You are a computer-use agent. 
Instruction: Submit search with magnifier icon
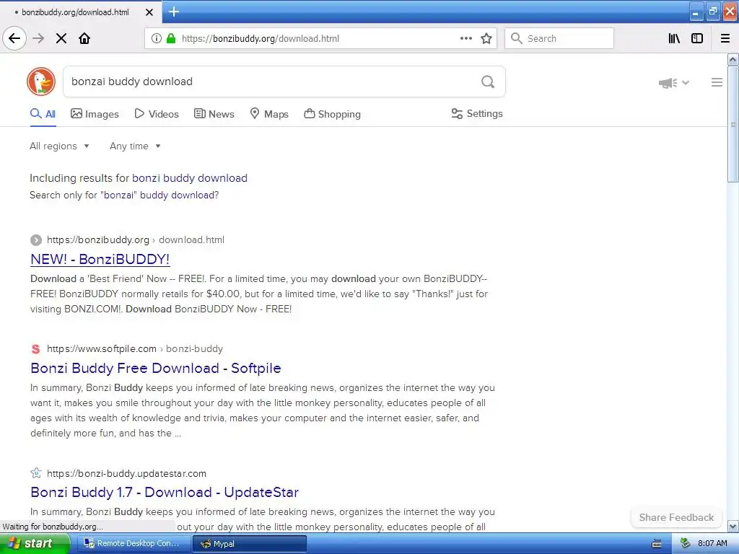[488, 82]
